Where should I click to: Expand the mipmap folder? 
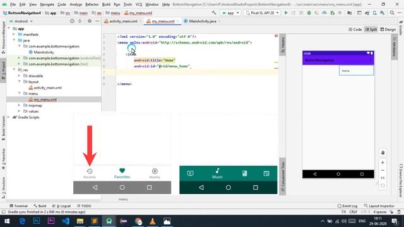20,105
